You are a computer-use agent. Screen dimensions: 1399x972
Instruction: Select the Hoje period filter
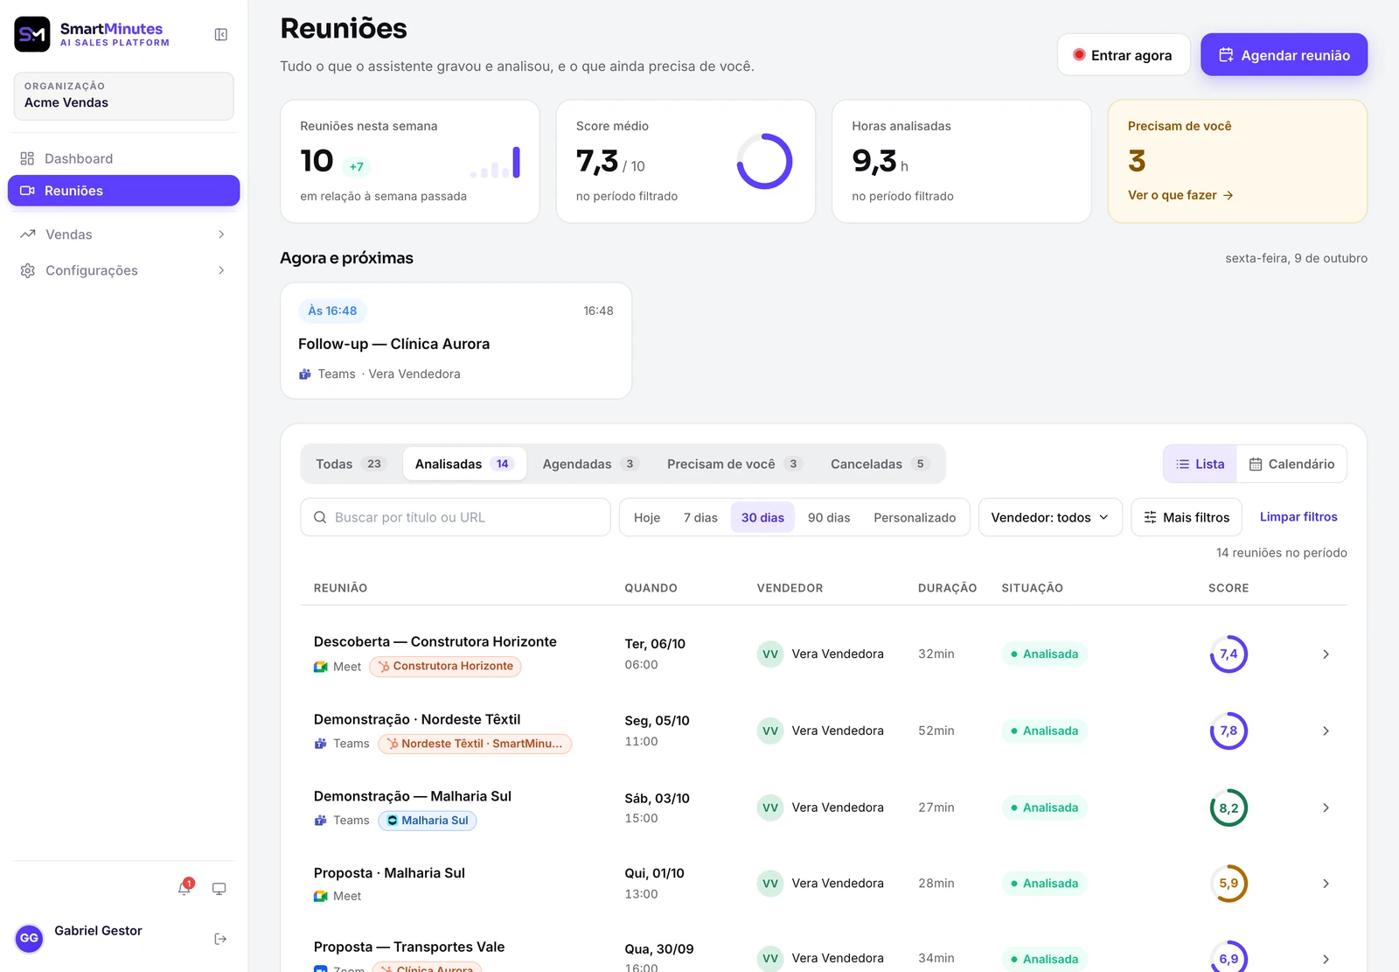[x=647, y=518]
